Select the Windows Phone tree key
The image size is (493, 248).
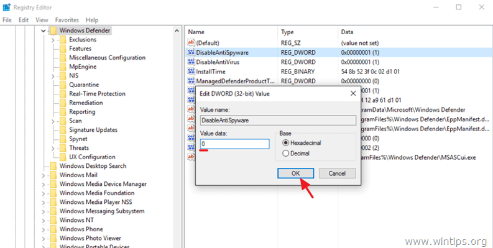(x=81, y=229)
